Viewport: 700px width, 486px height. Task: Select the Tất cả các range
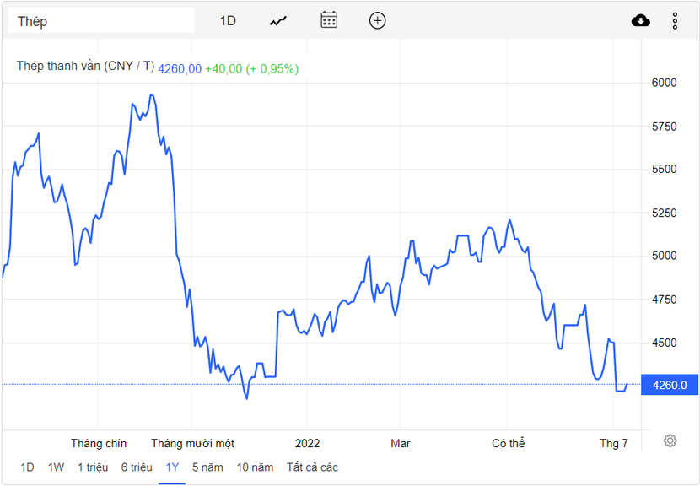point(312,467)
